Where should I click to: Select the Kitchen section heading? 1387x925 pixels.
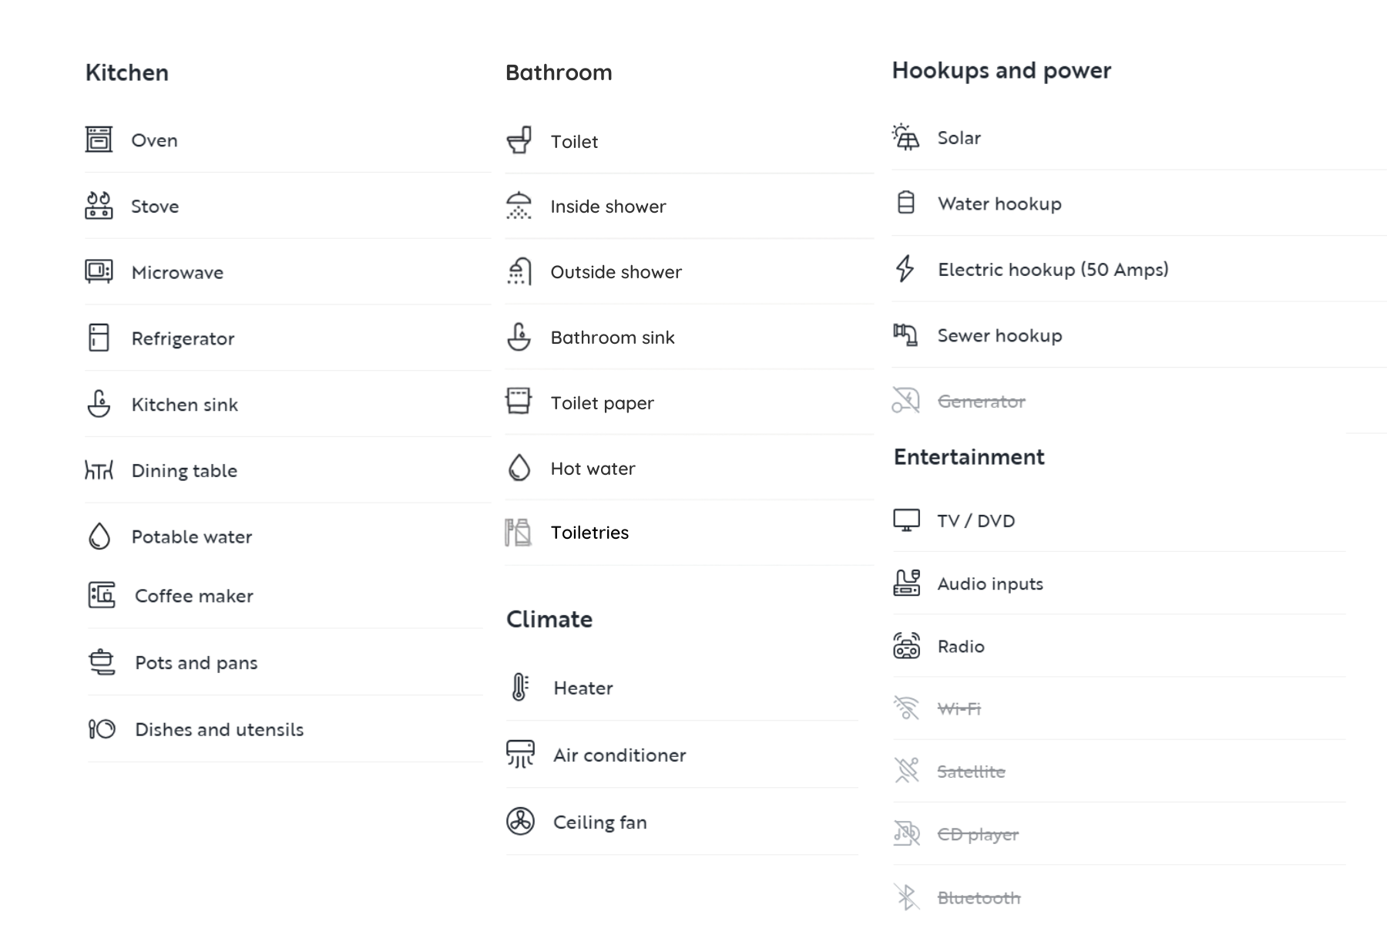point(127,72)
